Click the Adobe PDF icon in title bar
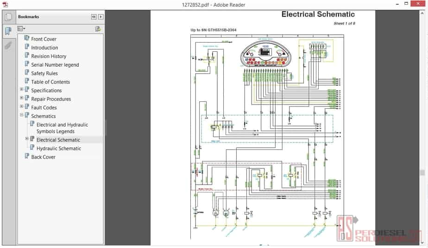 coord(5,5)
